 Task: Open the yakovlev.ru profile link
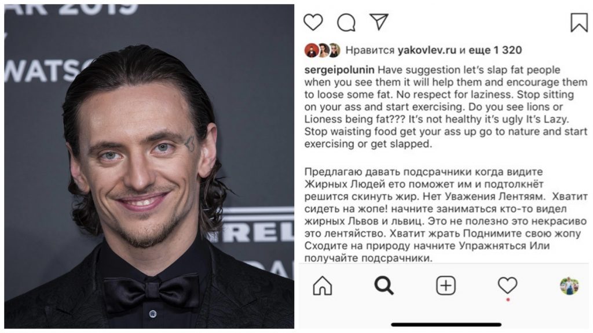pos(427,50)
